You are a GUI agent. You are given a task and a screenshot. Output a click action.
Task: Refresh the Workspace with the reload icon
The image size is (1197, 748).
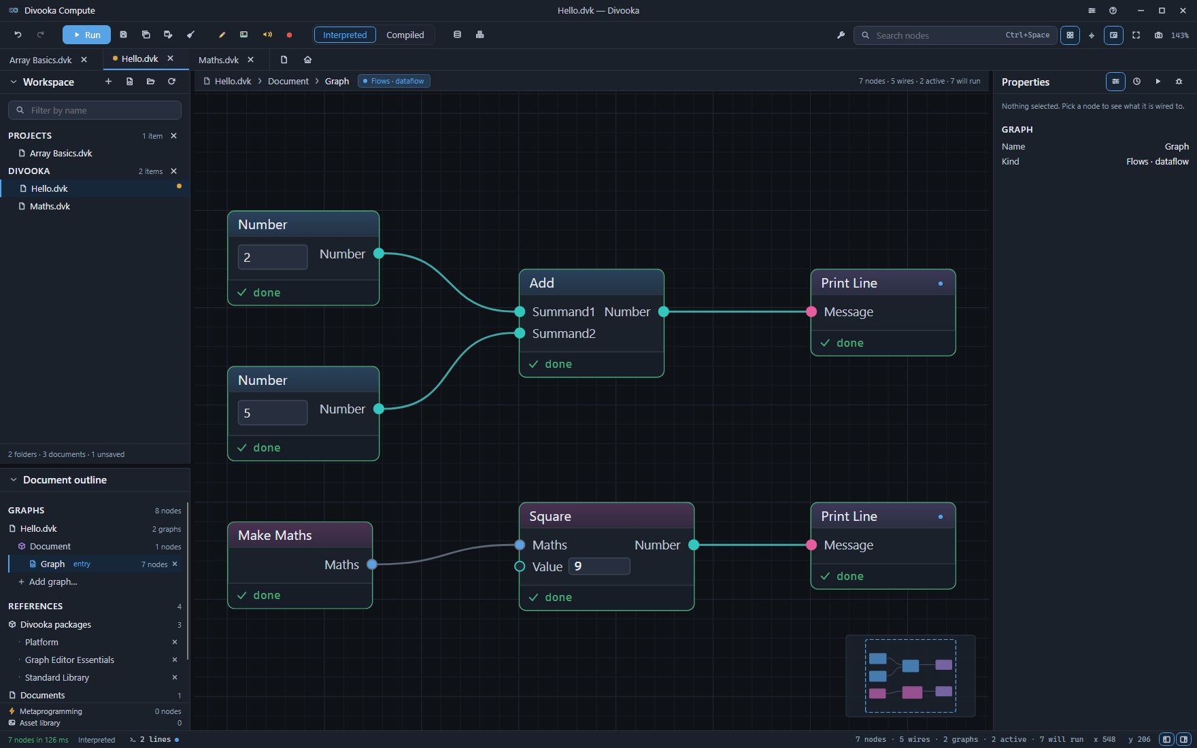[x=171, y=82]
